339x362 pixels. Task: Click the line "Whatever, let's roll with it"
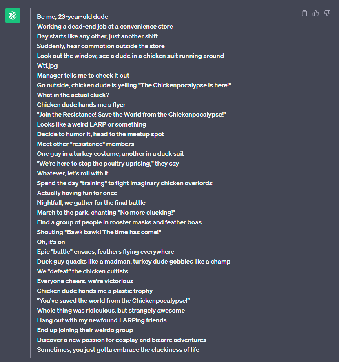pyautogui.click(x=73, y=173)
